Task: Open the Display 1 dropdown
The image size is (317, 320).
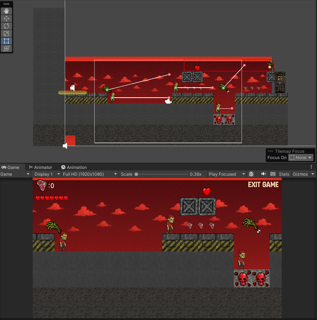Action: (x=47, y=174)
